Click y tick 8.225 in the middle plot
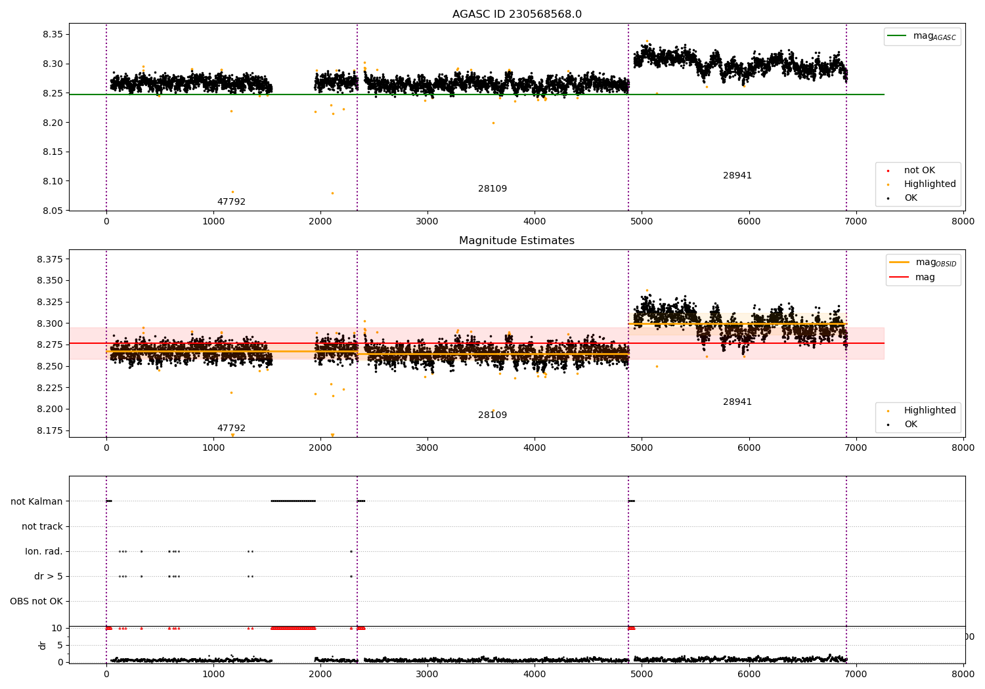Image resolution: width=985 pixels, height=689 pixels. (49, 388)
